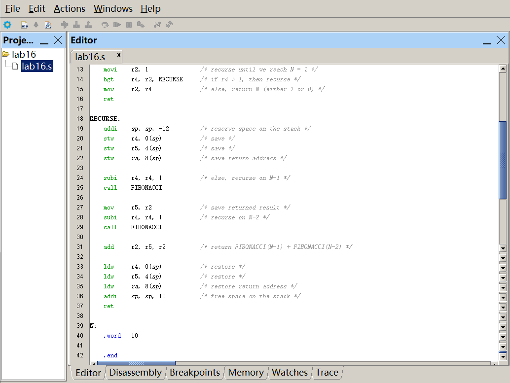Close the Editor panel
Viewport: 510px width, 383px height.
501,40
